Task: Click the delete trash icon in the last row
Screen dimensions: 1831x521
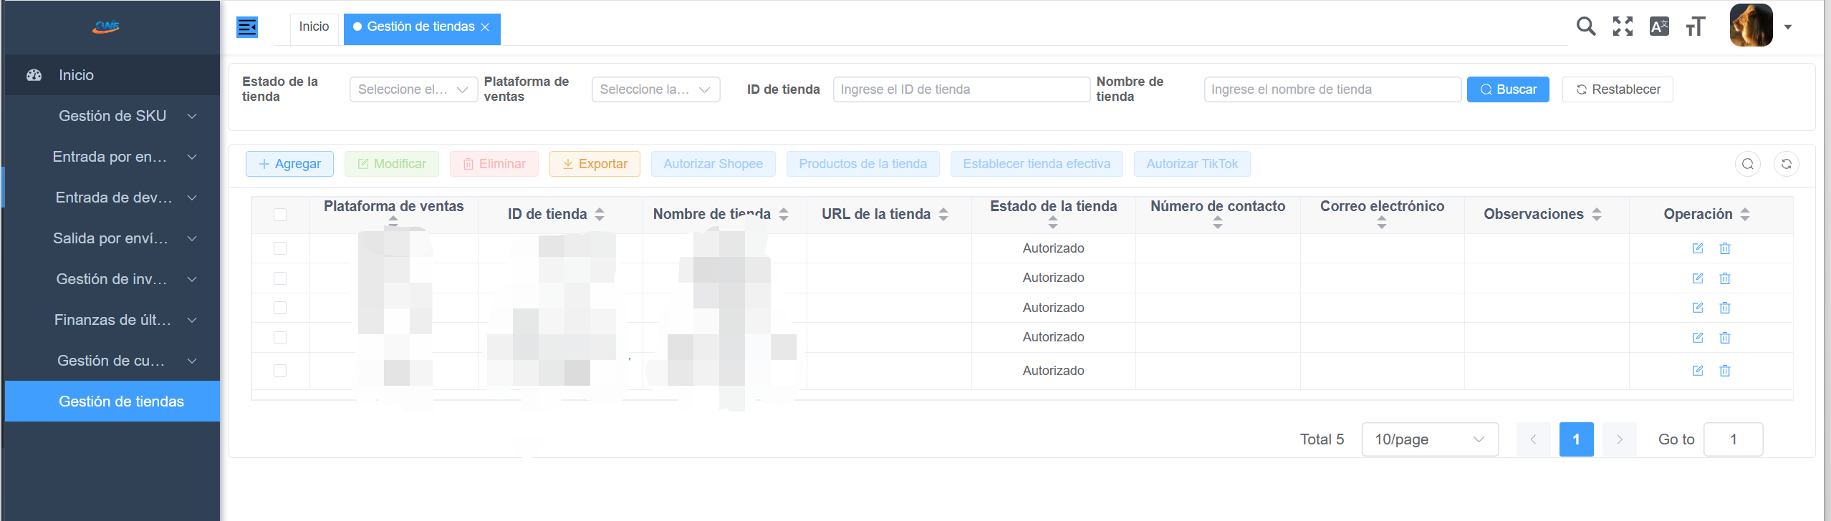Action: (1725, 371)
